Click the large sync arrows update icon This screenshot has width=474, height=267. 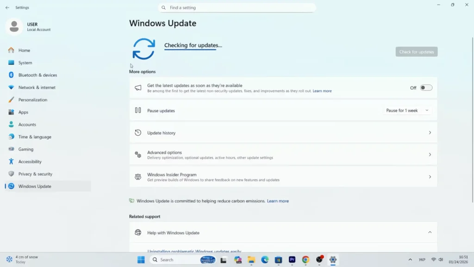143,49
